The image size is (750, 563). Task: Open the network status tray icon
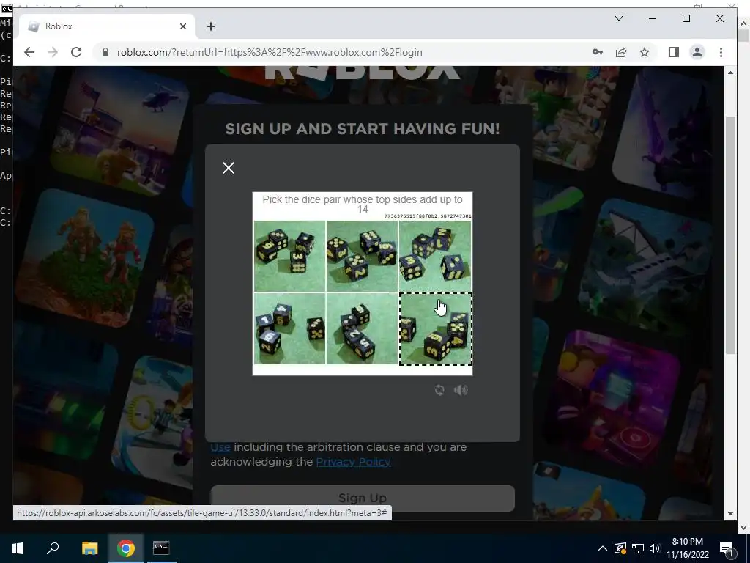point(638,548)
